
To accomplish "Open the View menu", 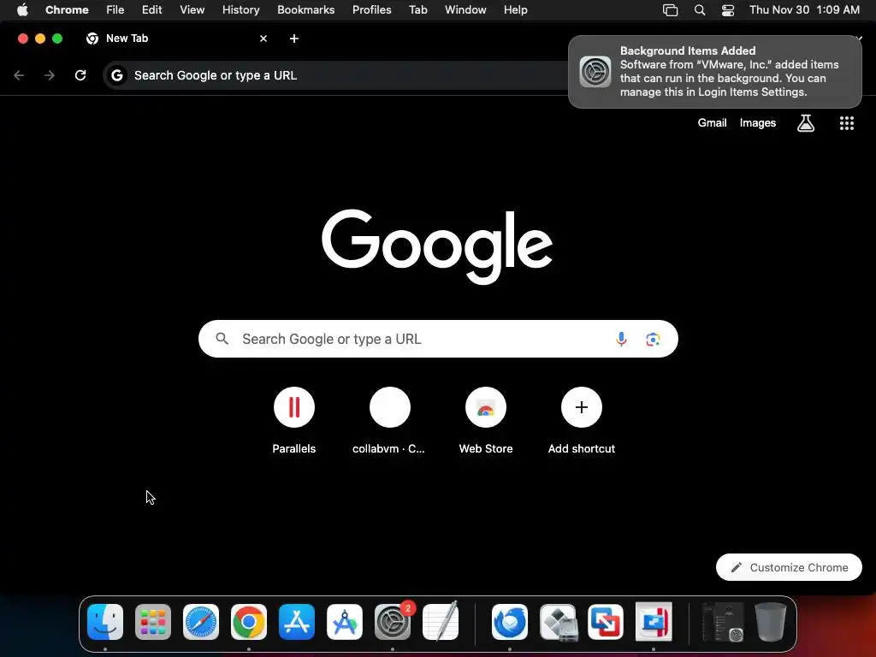I will 192,10.
